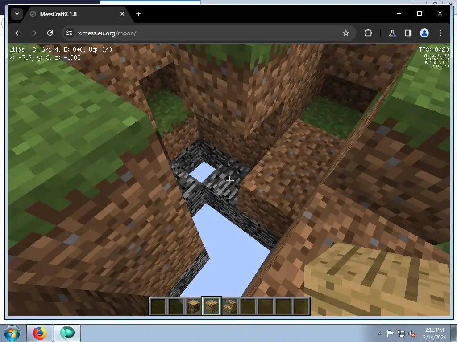Bookmark this page with the star icon
Viewport: 457px width, 342px height.
pos(346,33)
